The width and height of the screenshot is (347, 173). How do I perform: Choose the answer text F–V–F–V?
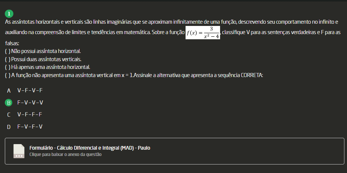pyautogui.click(x=30, y=127)
